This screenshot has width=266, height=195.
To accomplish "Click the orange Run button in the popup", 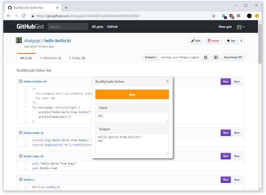I will (132, 95).
